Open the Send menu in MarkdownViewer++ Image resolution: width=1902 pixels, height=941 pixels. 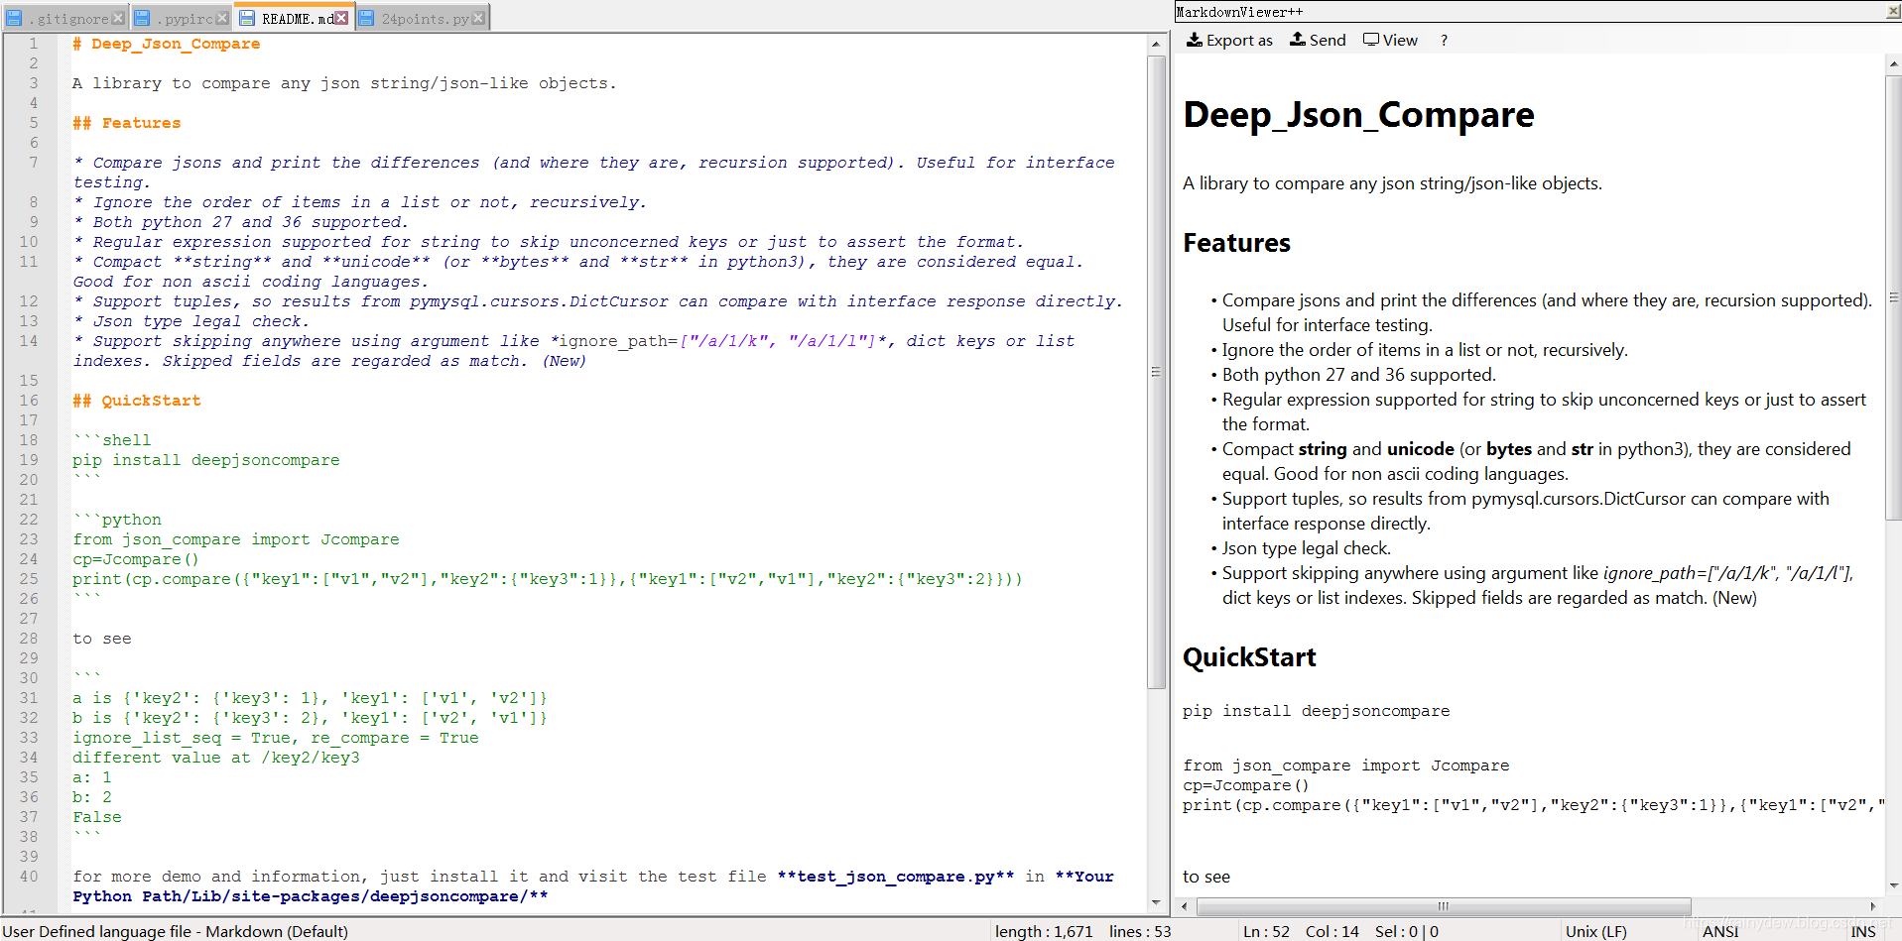pos(1318,40)
